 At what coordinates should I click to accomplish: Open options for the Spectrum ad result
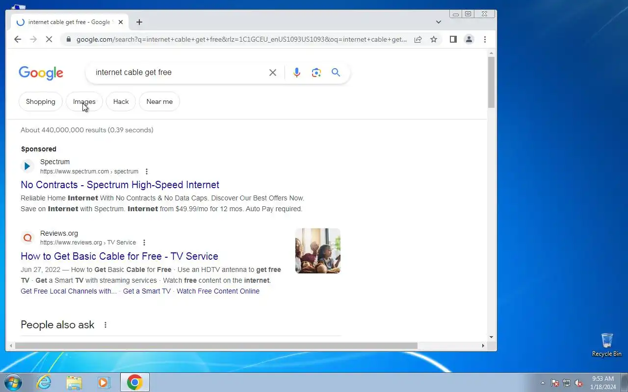click(x=146, y=171)
